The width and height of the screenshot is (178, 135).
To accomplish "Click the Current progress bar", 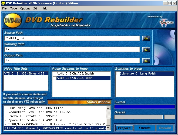I will point(145,107).
